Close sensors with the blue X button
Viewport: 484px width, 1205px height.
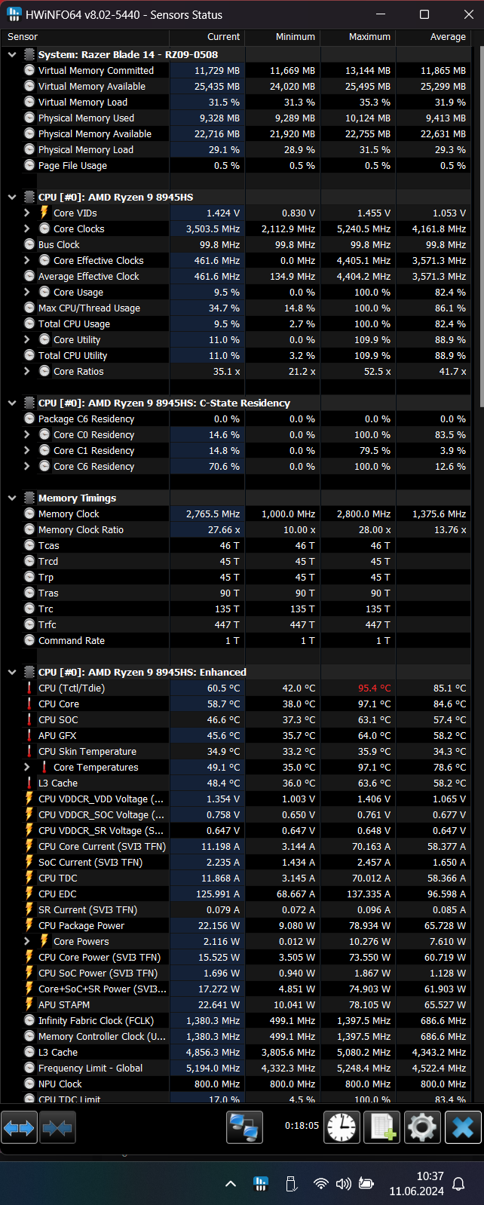click(x=463, y=1127)
